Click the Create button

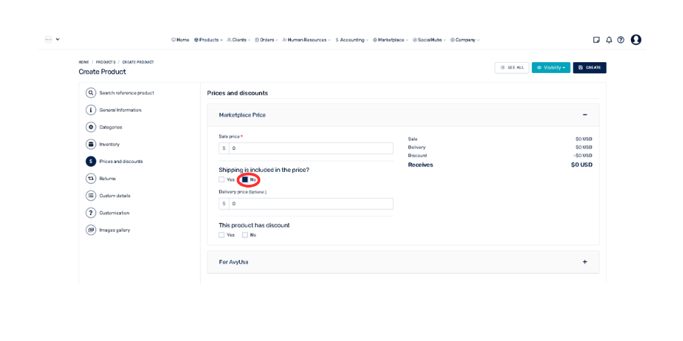click(x=589, y=68)
